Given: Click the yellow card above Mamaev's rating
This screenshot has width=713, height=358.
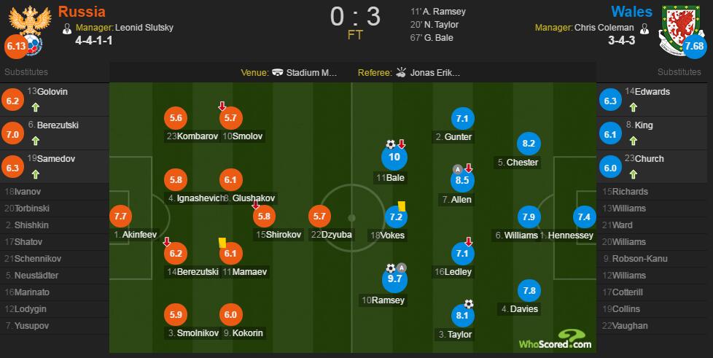Looking at the screenshot, I should (222, 243).
